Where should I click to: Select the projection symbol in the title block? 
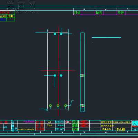(68, 122)
